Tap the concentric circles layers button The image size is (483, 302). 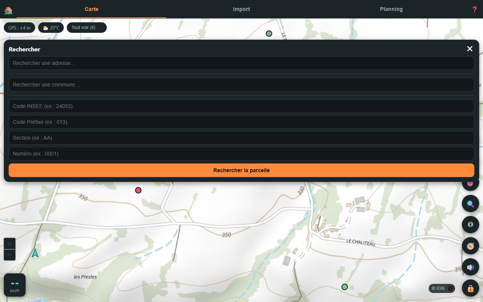471,224
